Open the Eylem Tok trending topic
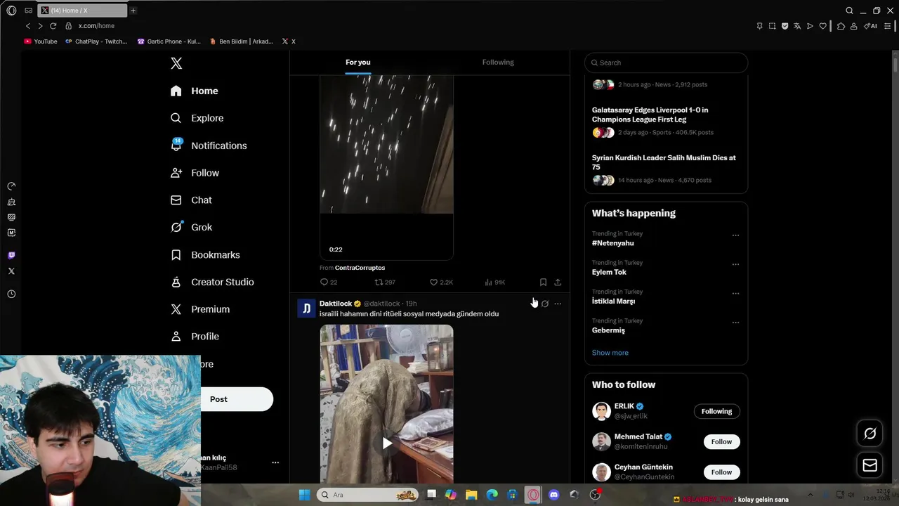This screenshot has width=899, height=506. pyautogui.click(x=609, y=272)
